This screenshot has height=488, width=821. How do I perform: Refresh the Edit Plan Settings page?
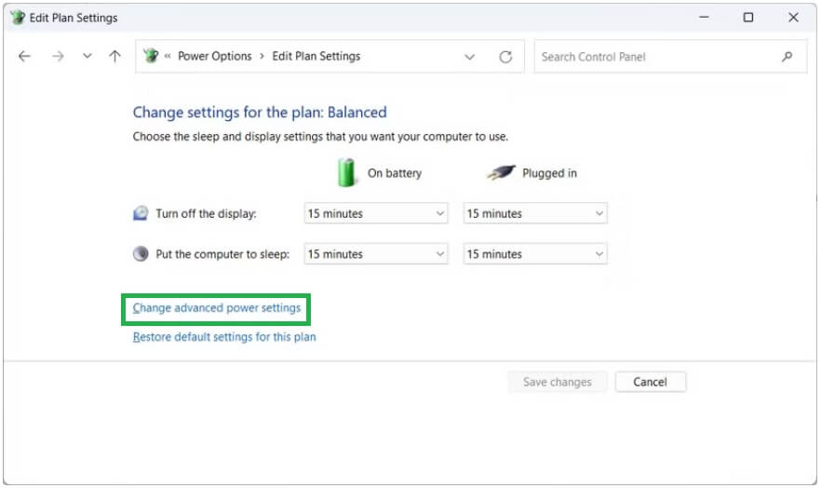tap(505, 57)
